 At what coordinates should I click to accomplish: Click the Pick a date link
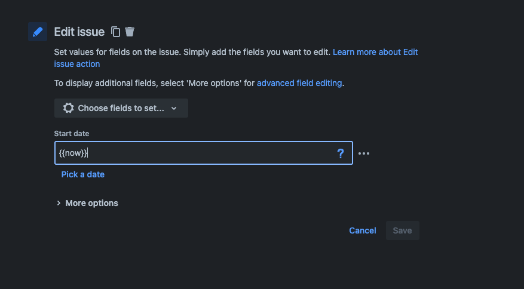click(83, 174)
